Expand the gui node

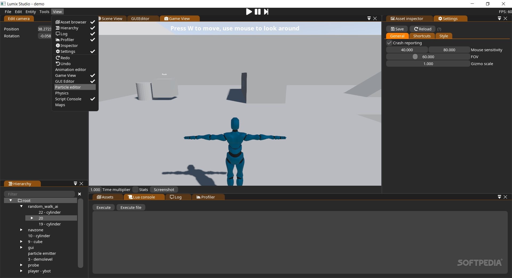[21, 247]
